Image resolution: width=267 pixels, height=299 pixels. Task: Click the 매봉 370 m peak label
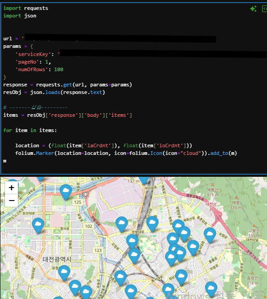[x=236, y=205]
